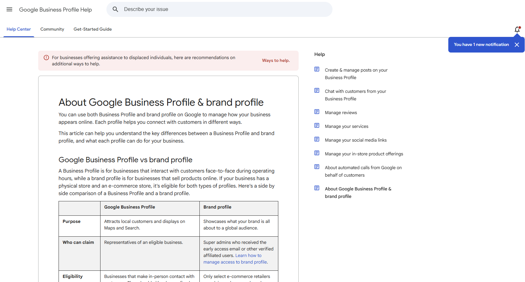Open the Manage reviews article
This screenshot has width=525, height=282.
341,113
